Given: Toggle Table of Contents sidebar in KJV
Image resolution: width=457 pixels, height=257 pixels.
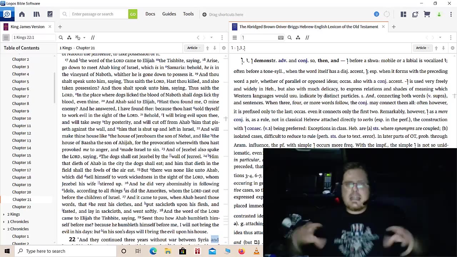Looking at the screenshot, I should 6,37.
